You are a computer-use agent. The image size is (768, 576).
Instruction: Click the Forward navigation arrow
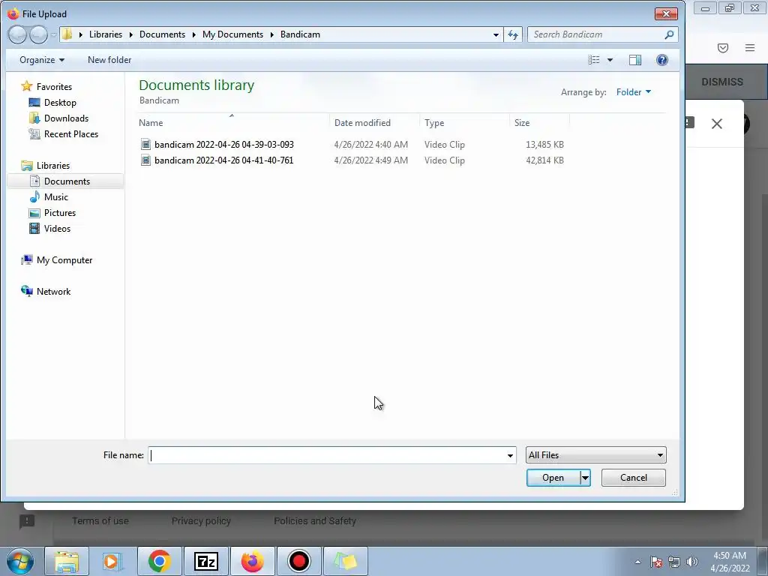(x=39, y=34)
